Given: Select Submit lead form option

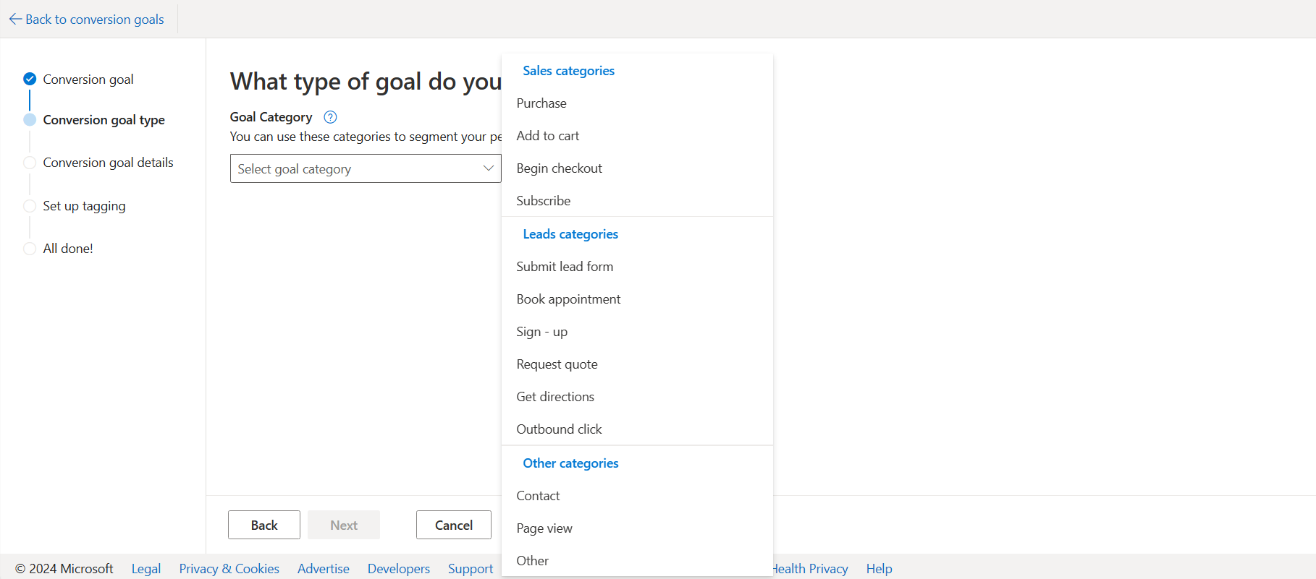Looking at the screenshot, I should (x=637, y=267).
